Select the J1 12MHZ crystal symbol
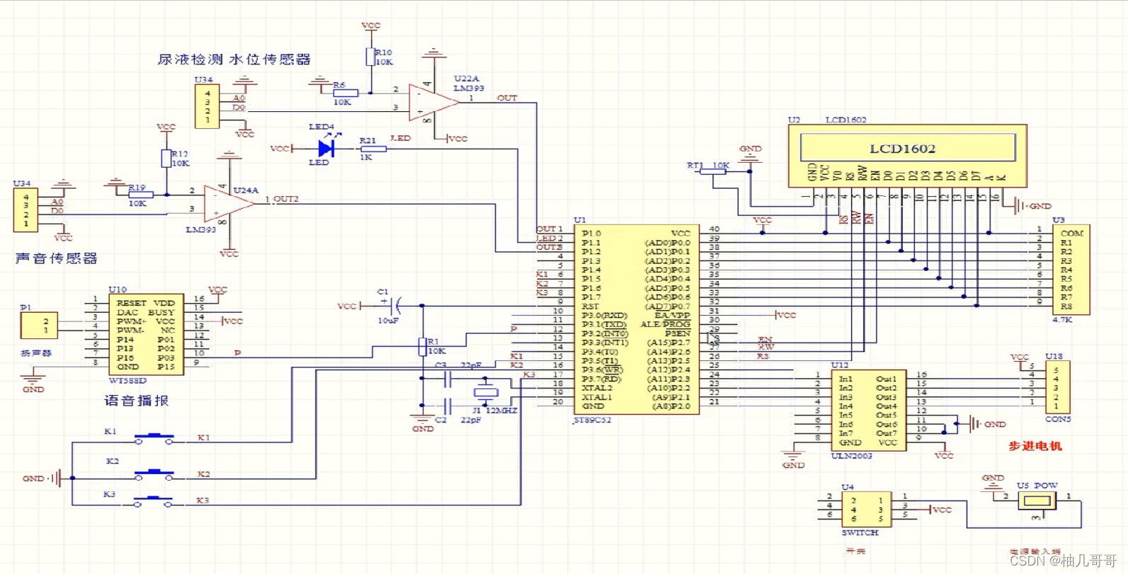The image size is (1128, 574). (x=485, y=393)
